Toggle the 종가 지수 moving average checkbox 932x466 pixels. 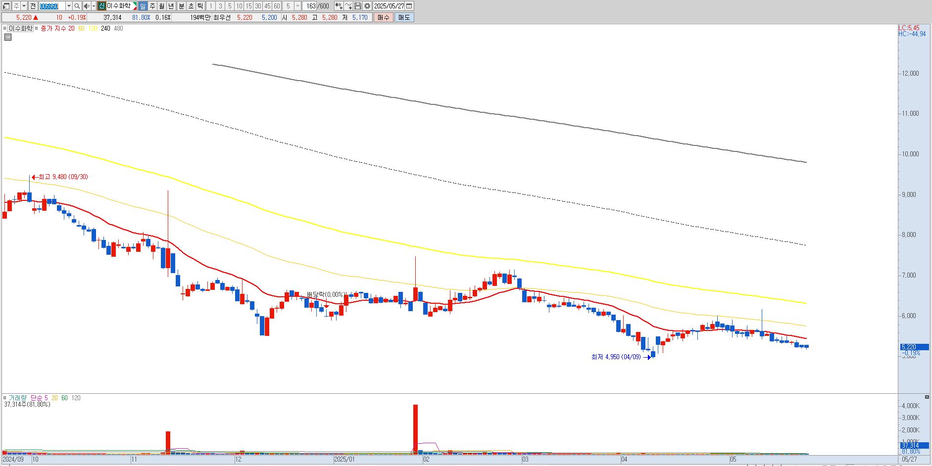tap(37, 28)
